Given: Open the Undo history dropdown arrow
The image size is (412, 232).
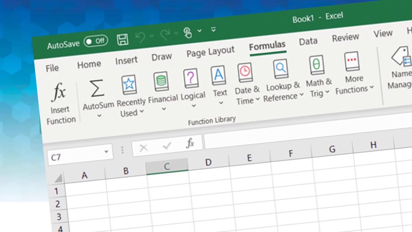Looking at the screenshot, I should (x=152, y=35).
